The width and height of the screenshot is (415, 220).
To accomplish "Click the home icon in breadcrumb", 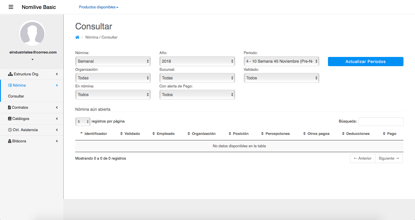I will 77,37.
